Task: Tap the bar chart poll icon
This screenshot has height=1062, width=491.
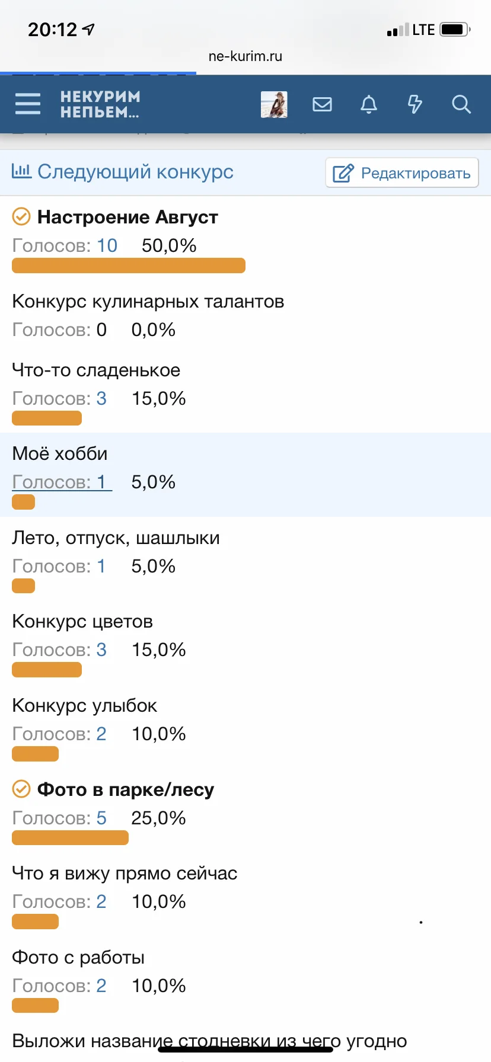Action: tap(21, 171)
